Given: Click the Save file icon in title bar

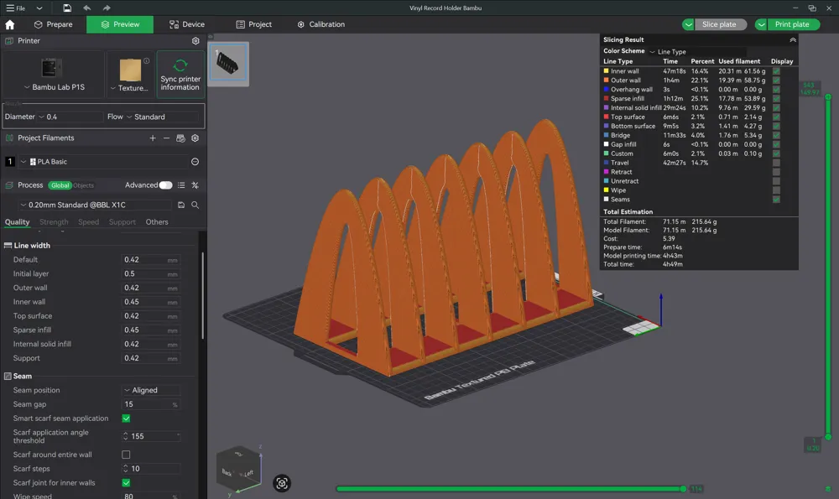Looking at the screenshot, I should click(x=67, y=8).
